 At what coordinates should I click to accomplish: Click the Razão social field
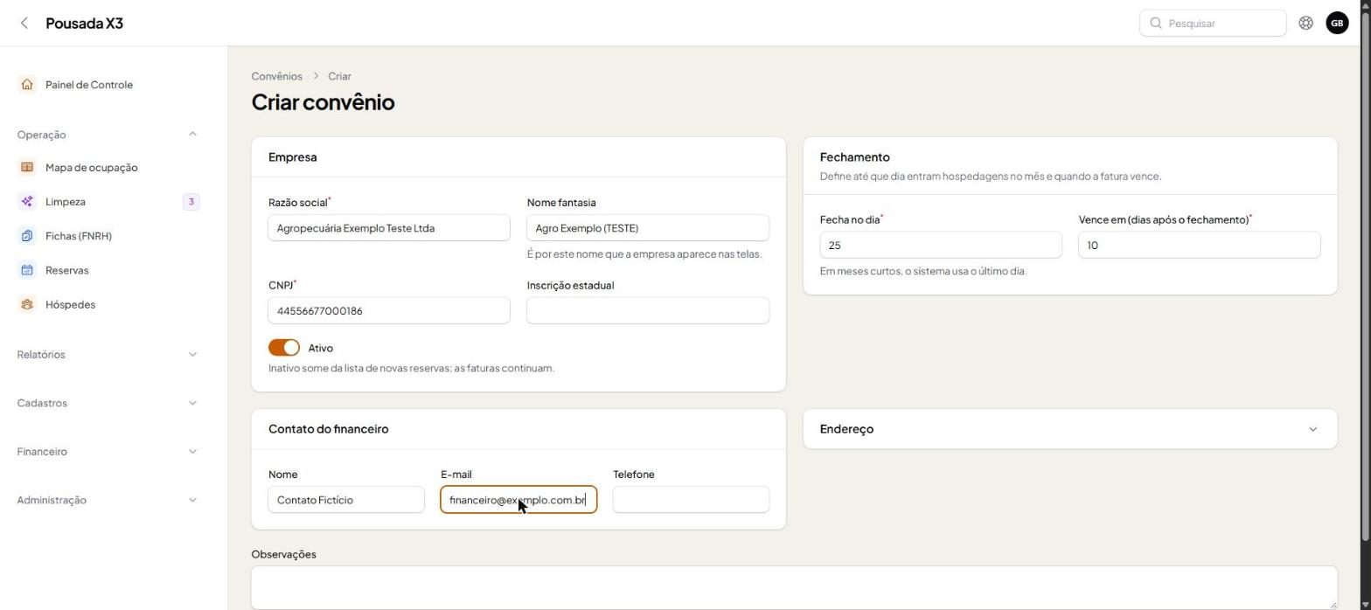389,228
